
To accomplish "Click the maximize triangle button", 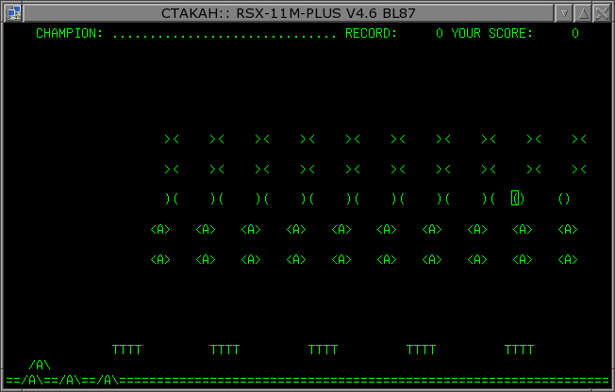I will [x=583, y=13].
